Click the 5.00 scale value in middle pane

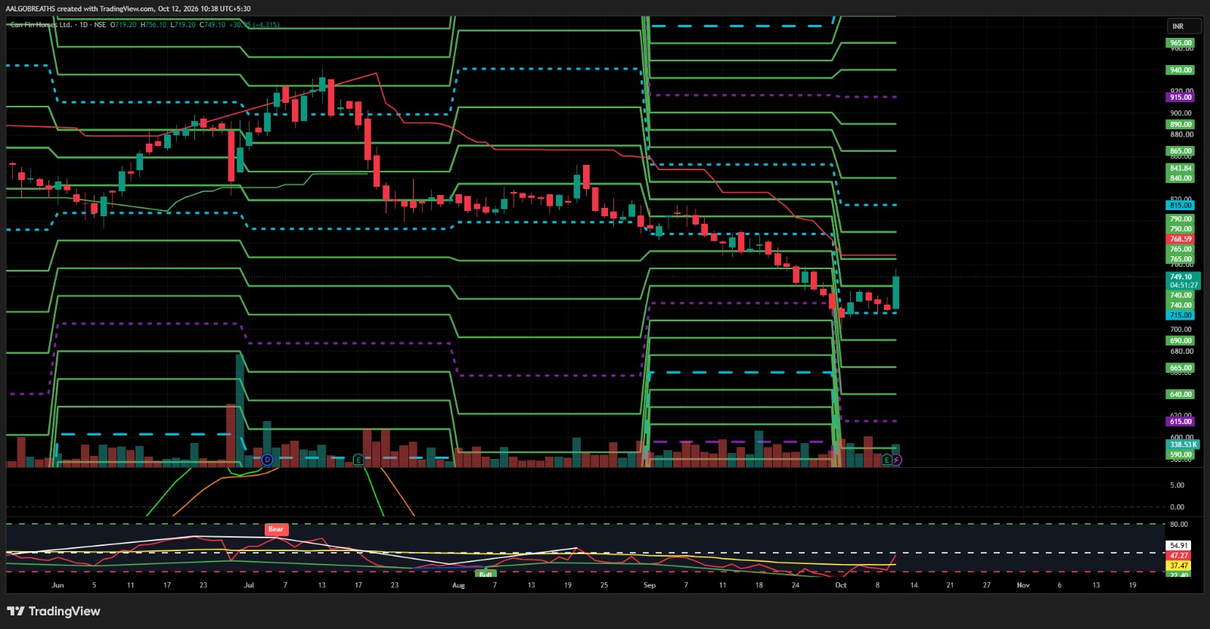[1177, 485]
